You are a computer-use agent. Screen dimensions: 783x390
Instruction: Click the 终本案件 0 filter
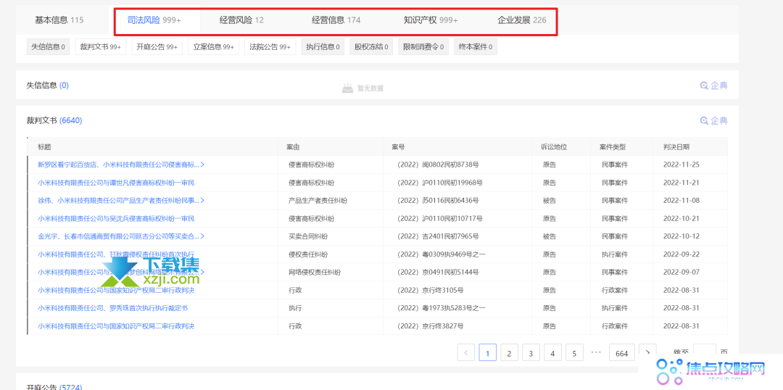click(476, 47)
